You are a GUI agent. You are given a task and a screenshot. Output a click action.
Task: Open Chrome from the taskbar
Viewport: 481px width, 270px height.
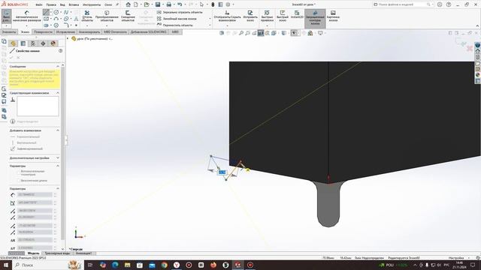(164, 265)
